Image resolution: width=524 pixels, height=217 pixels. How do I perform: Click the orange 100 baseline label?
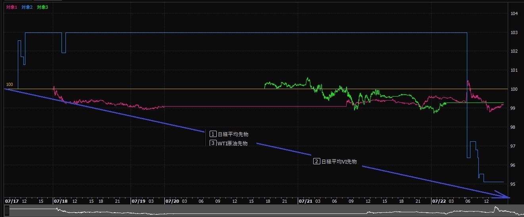click(10, 85)
